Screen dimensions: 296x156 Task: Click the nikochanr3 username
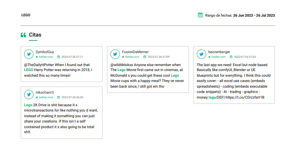pyautogui.click(x=45, y=92)
